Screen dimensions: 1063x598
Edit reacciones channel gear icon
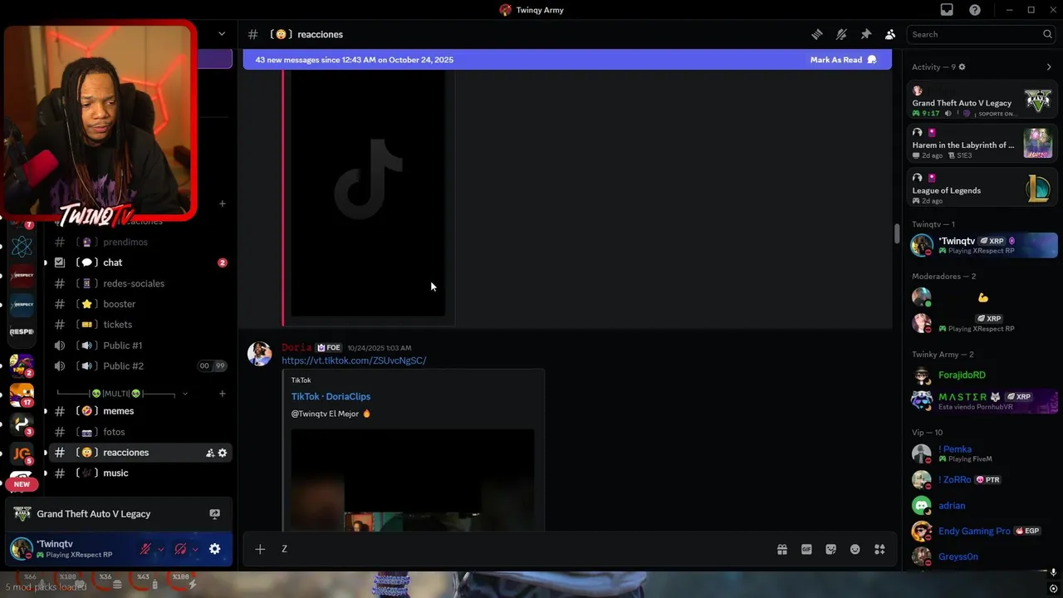223,453
